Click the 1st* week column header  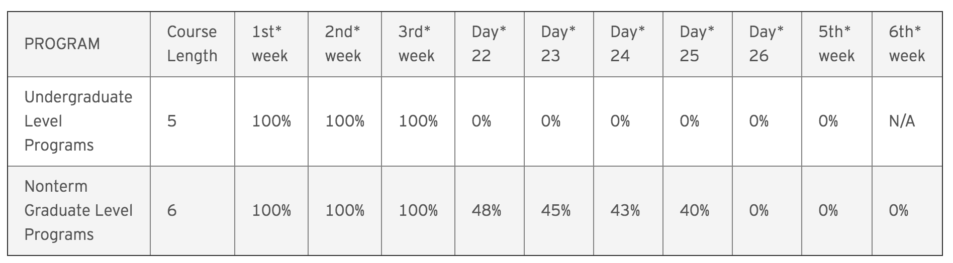271,44
